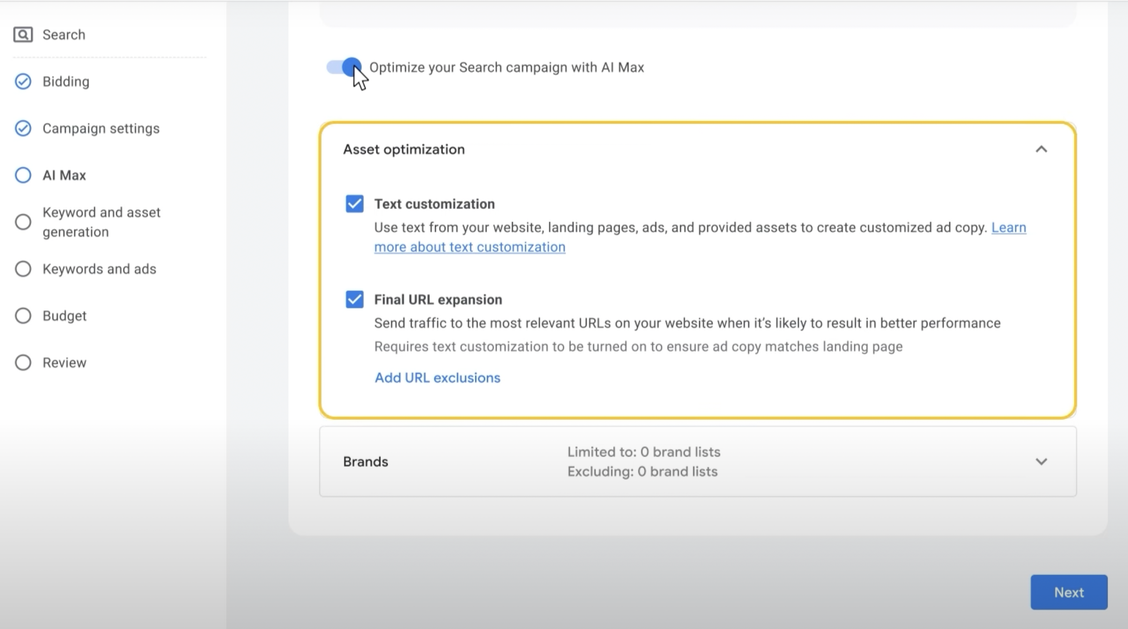Click the Search campaign type icon
Image resolution: width=1128 pixels, height=629 pixels.
23,35
